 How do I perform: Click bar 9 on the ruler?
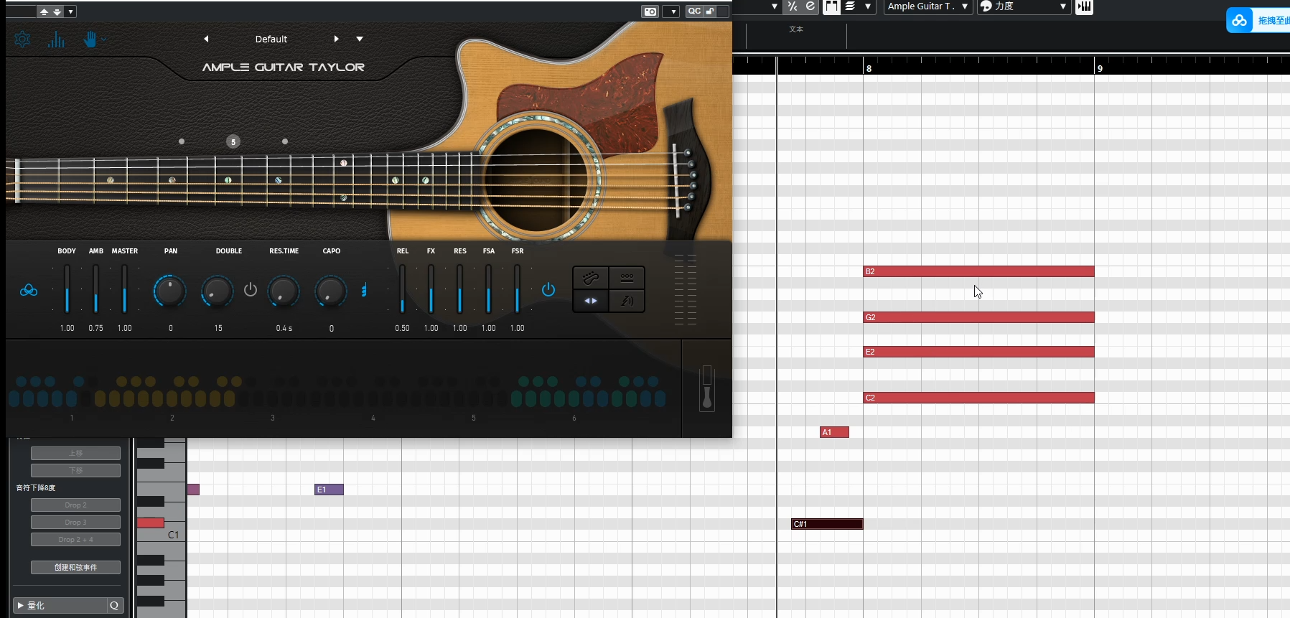coord(1100,68)
